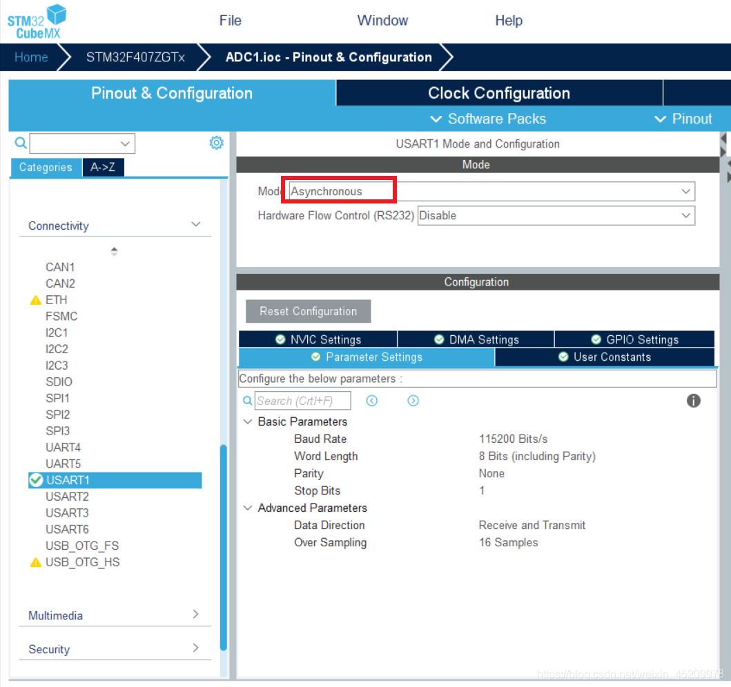Open the settings gear in the categories panel

point(216,143)
